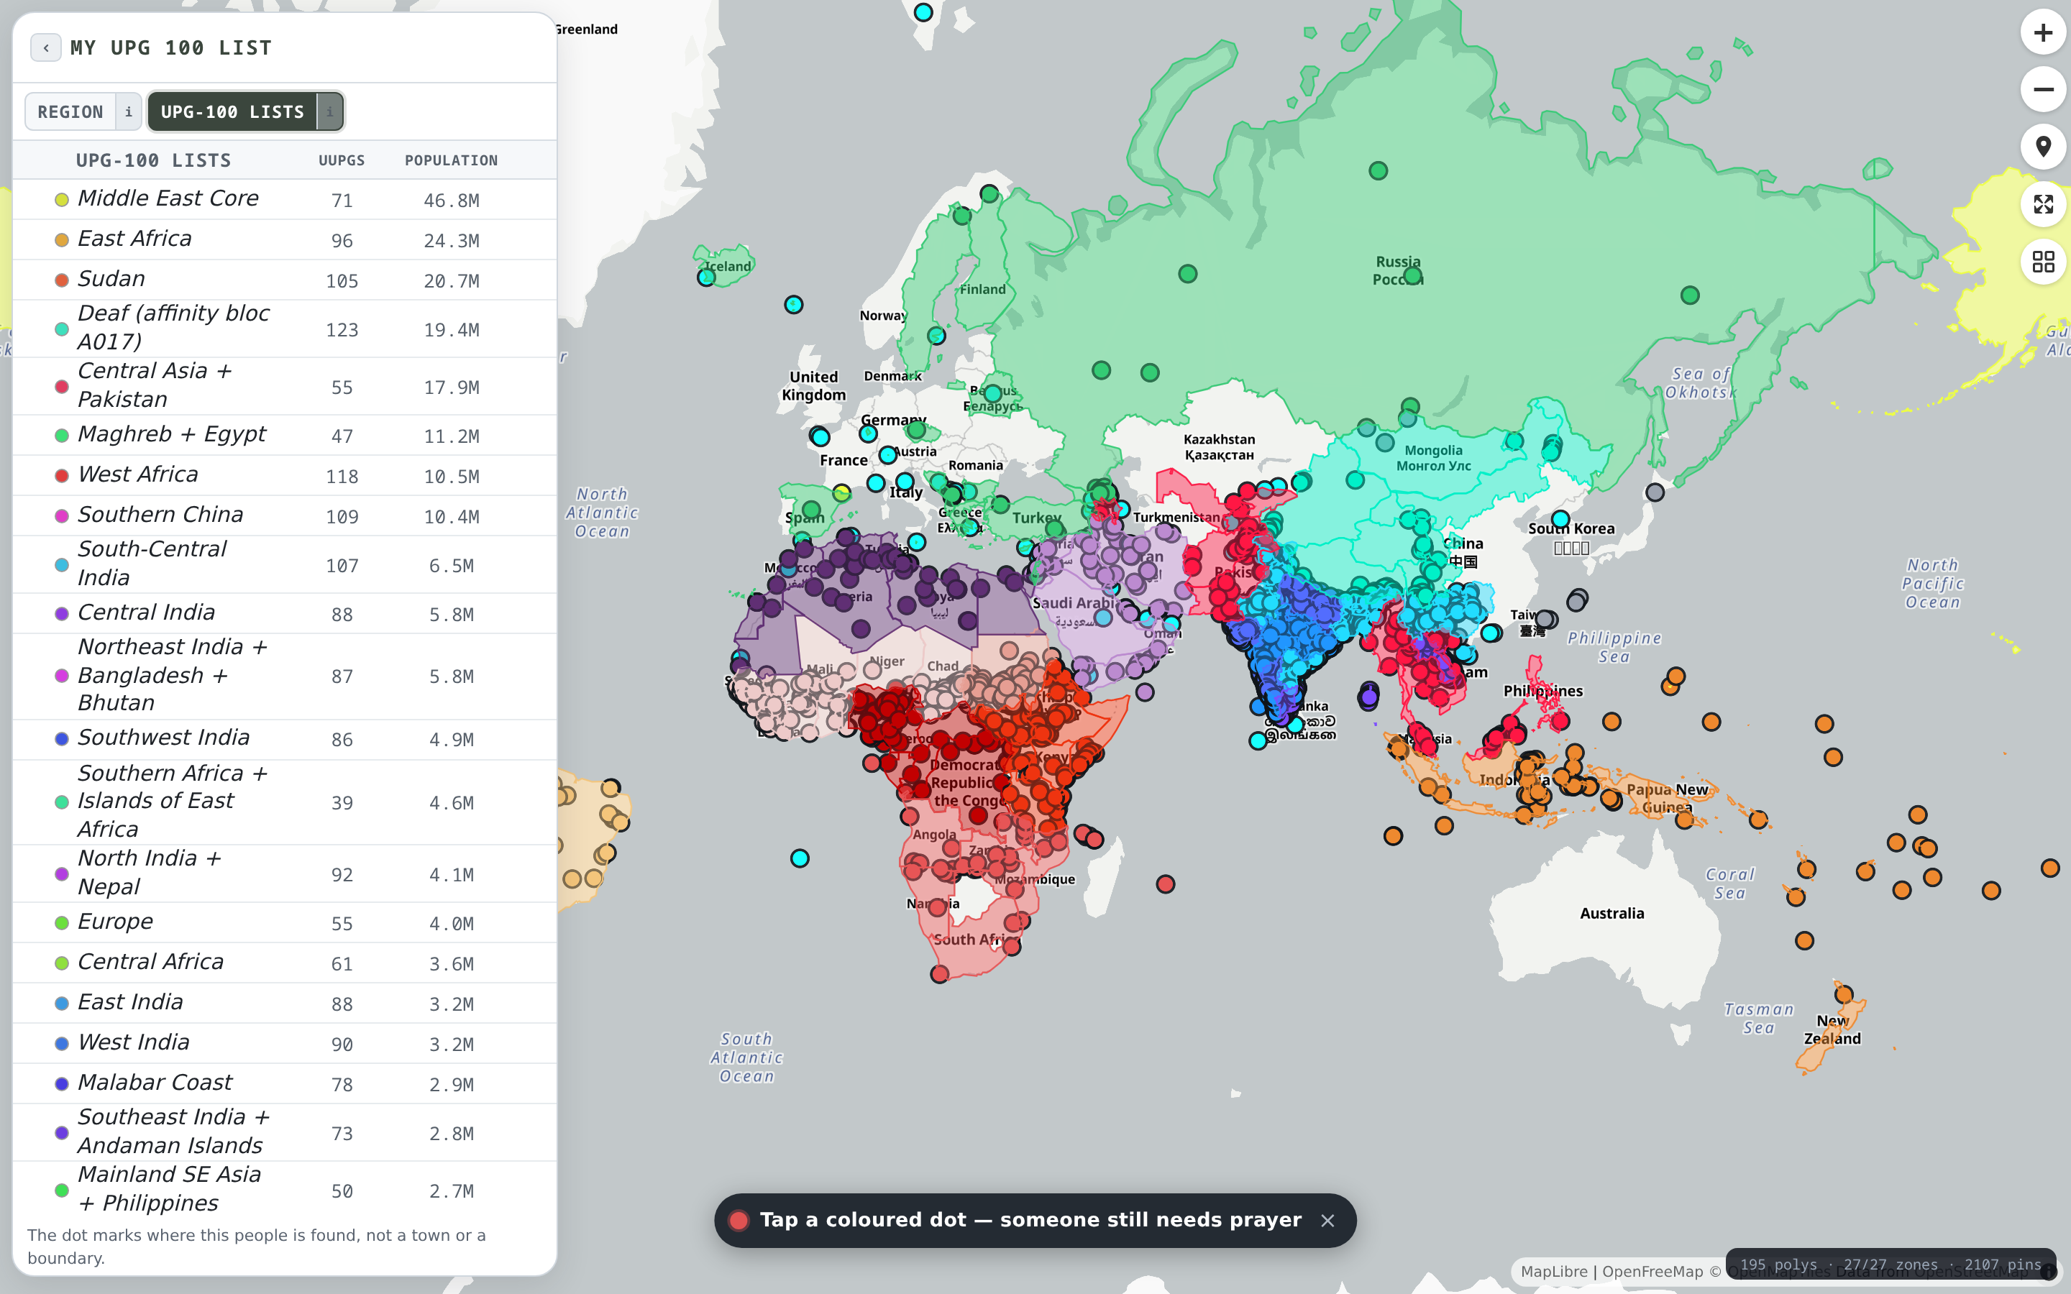Choose the Southern China list entry
2071x1294 pixels.
pyautogui.click(x=284, y=515)
